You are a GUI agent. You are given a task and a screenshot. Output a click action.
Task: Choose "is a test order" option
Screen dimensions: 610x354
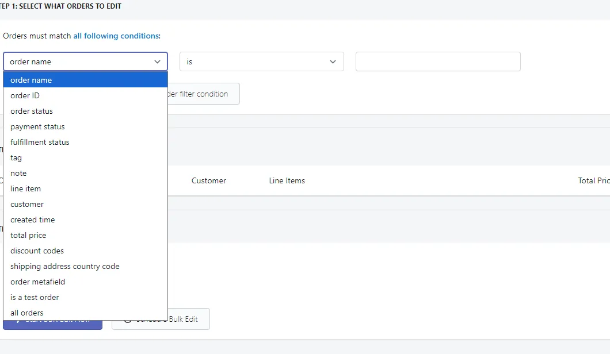pyautogui.click(x=85, y=298)
